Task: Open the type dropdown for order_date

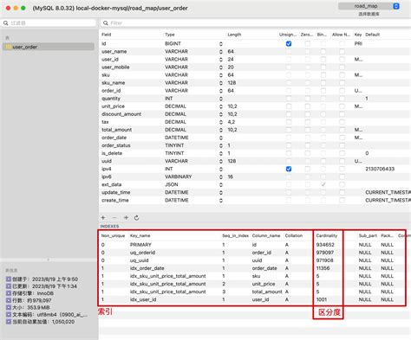Action: click(221, 138)
